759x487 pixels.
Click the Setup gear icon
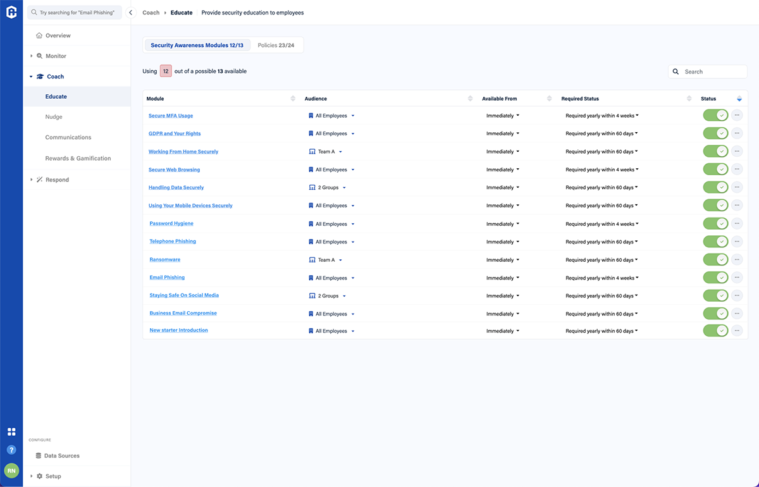click(x=40, y=476)
